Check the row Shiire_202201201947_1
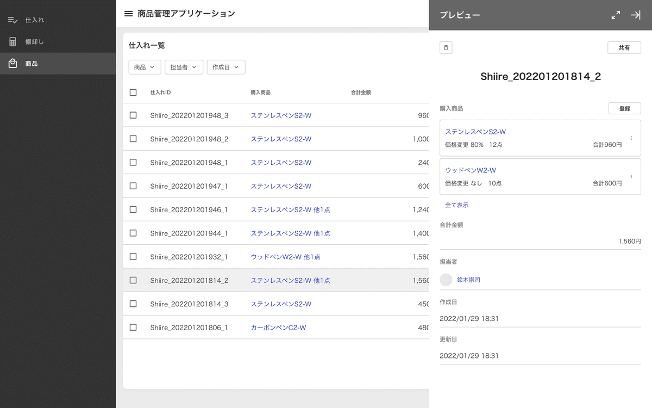Viewport: 652px width, 408px height. click(x=133, y=186)
